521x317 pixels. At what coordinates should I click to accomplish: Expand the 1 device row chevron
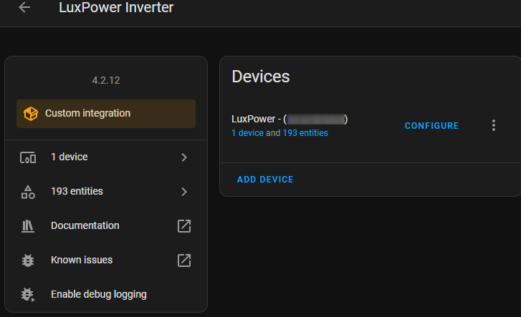coord(184,157)
